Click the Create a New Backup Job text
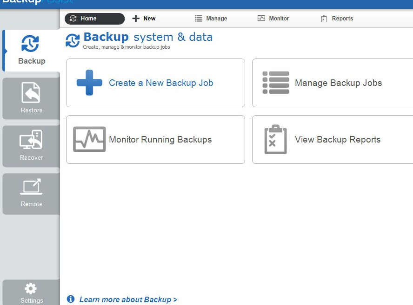Screen dimensions: 413x305 point(161,83)
